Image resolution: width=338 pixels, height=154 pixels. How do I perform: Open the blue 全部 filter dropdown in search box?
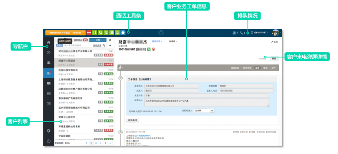[59, 46]
